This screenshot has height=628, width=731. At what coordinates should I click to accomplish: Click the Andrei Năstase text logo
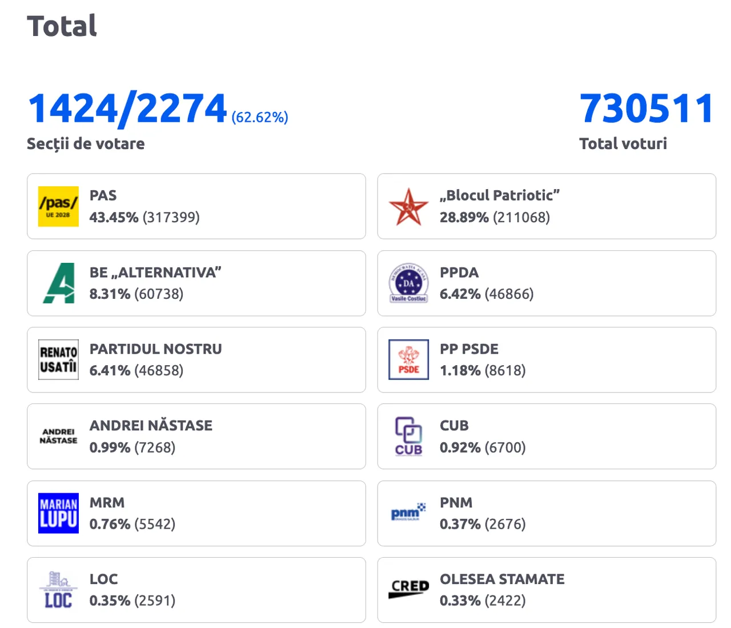click(x=58, y=436)
